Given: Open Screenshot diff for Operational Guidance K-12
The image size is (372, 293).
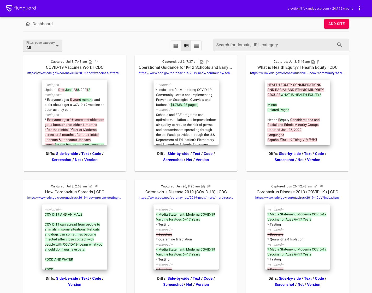Looking at the screenshot, I should tap(173, 160).
